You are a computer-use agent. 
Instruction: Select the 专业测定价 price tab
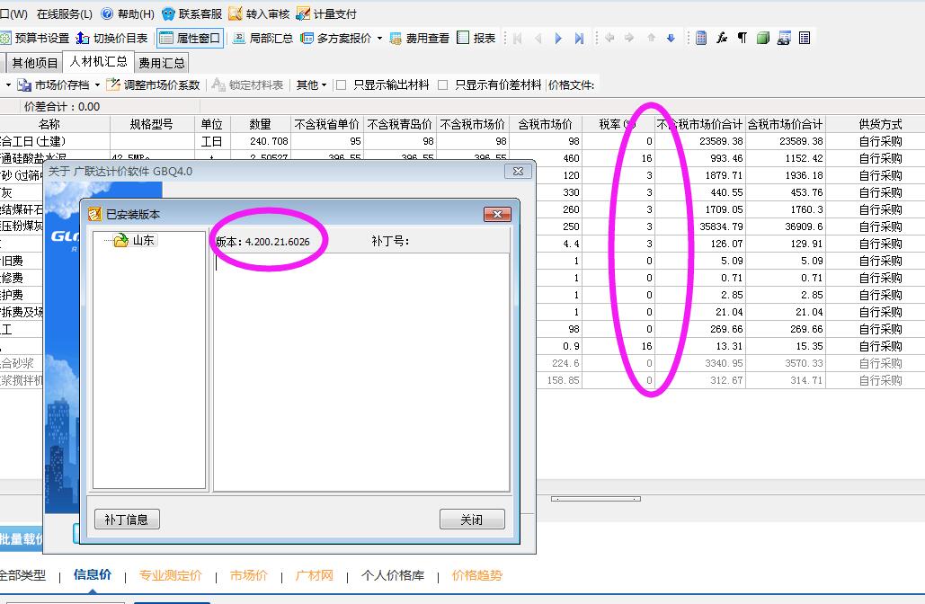click(171, 575)
